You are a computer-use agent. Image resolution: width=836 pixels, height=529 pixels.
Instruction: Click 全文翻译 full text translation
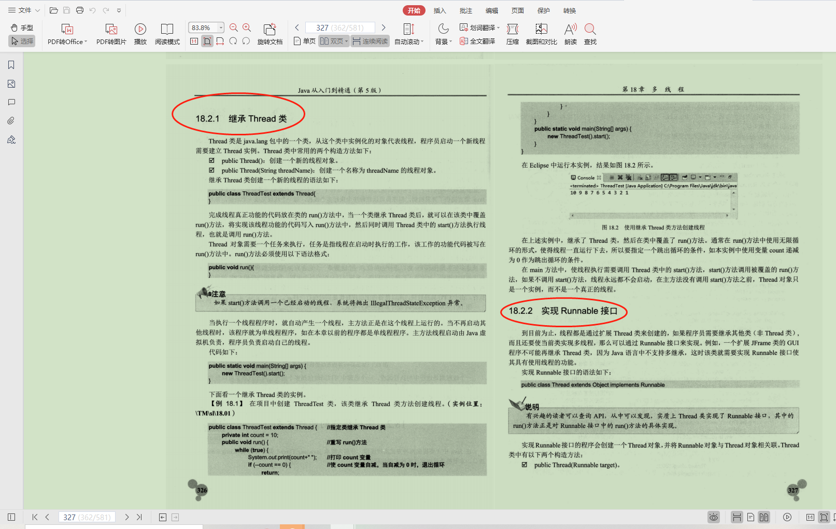(x=477, y=41)
